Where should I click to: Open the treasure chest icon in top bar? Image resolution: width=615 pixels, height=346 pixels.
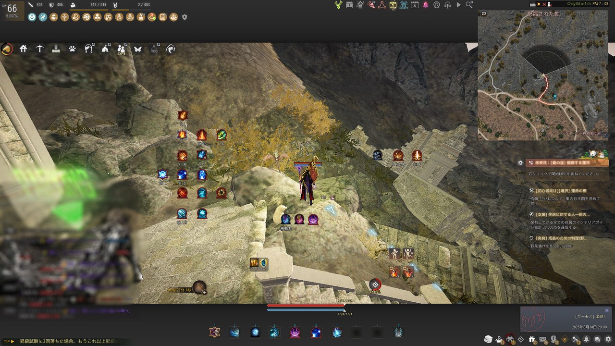click(x=349, y=5)
